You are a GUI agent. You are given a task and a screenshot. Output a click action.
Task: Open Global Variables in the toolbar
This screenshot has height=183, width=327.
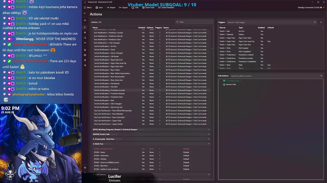(x=166, y=8)
